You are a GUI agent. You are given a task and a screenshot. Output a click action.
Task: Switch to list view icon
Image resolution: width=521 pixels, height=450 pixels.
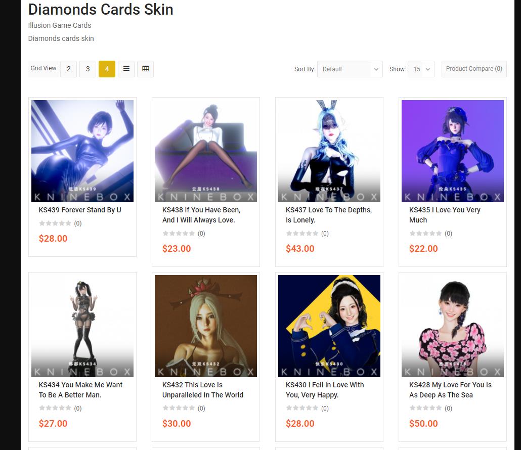(x=126, y=69)
